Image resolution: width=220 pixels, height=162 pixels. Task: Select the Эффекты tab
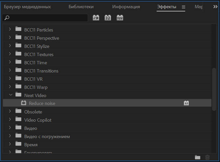(166, 7)
